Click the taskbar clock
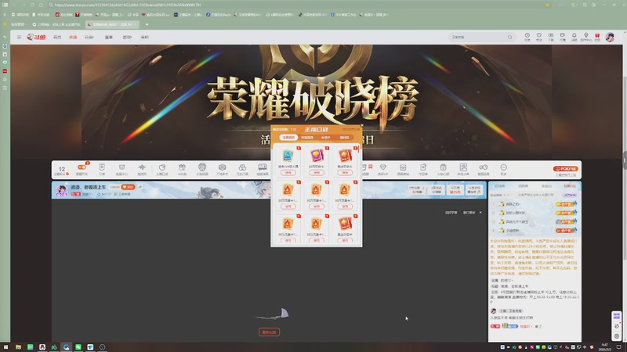The image size is (627, 352). (x=603, y=347)
